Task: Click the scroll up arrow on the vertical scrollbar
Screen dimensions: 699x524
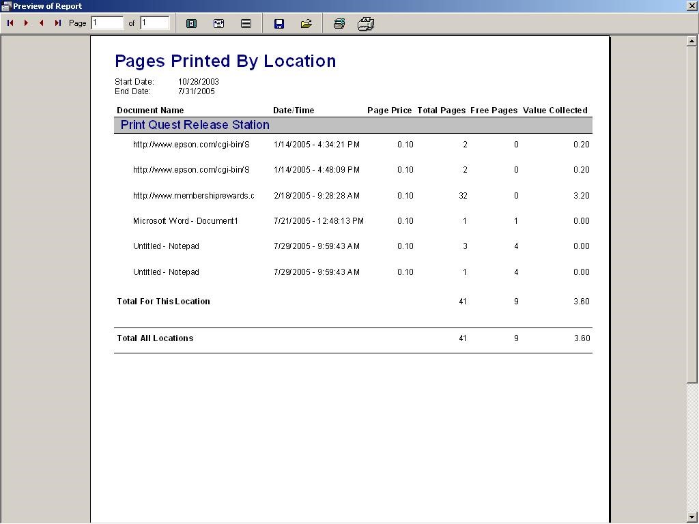Action: point(691,41)
